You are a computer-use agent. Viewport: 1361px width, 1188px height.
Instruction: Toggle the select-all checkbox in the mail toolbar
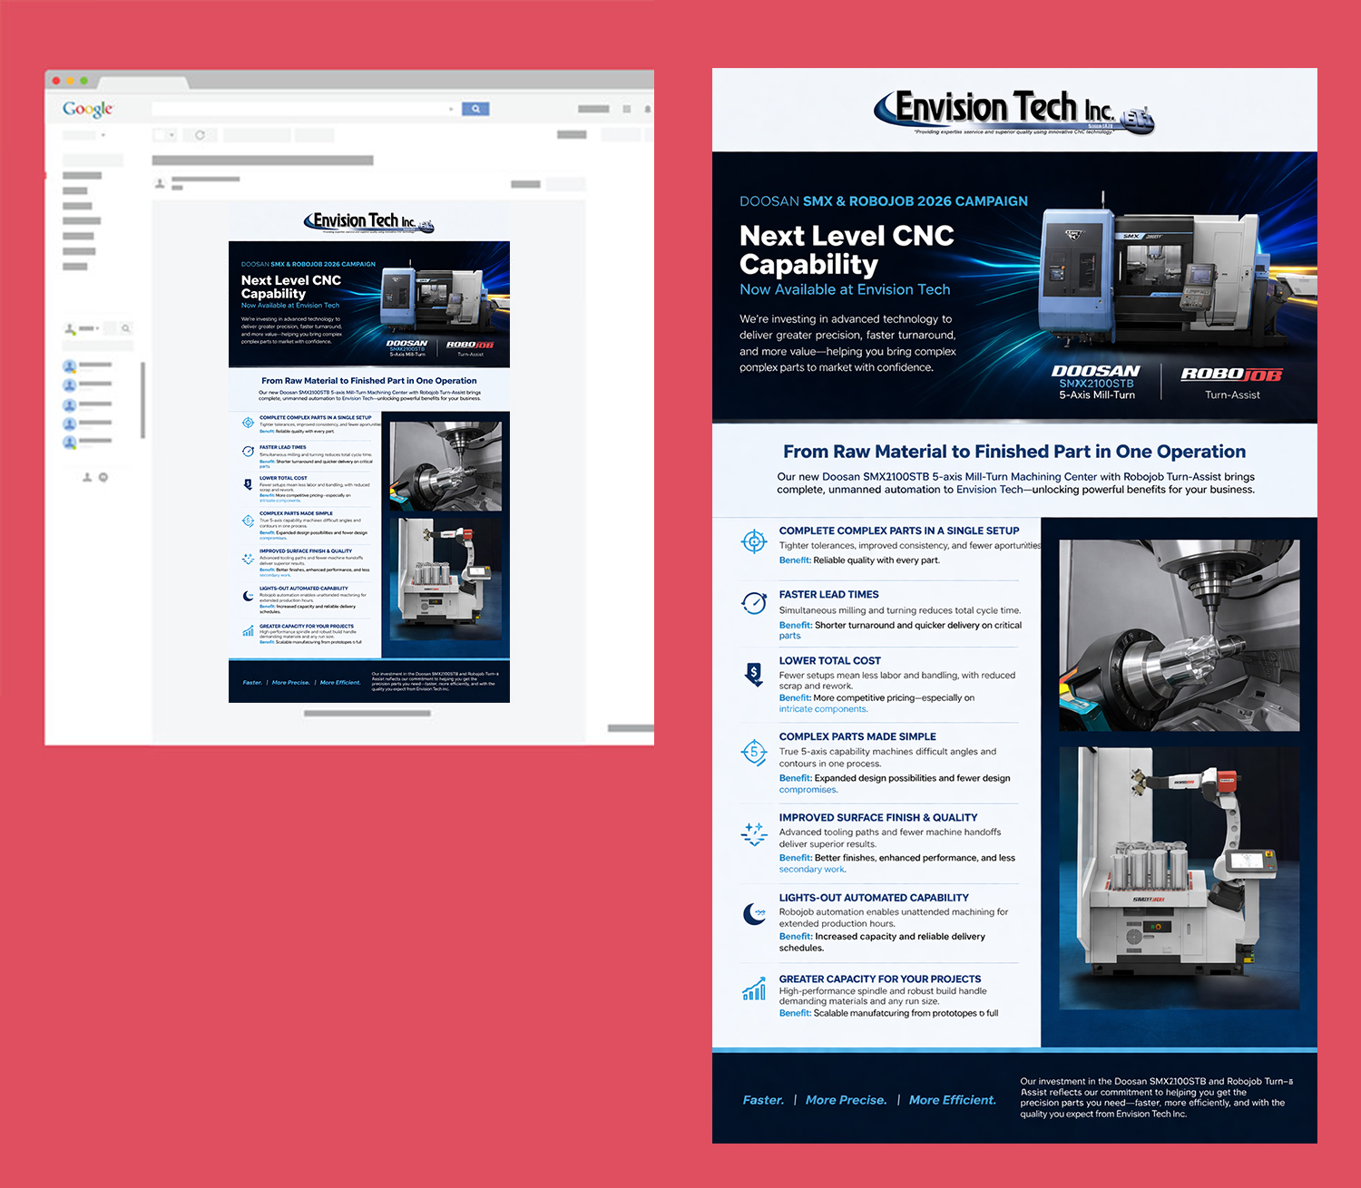pyautogui.click(x=160, y=135)
